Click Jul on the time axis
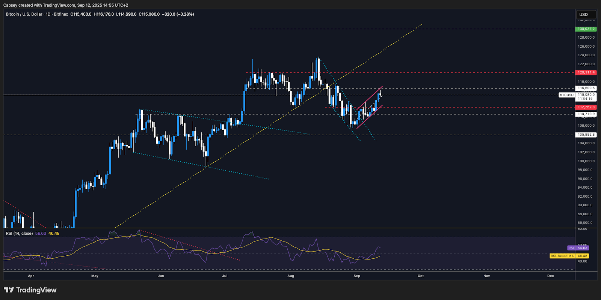Viewport: 601px width, 300px height. [x=225, y=276]
